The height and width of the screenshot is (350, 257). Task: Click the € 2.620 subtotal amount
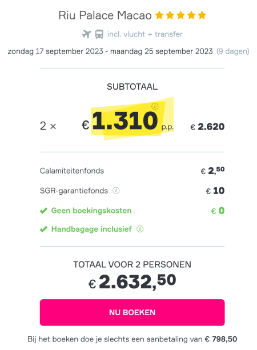tap(207, 127)
